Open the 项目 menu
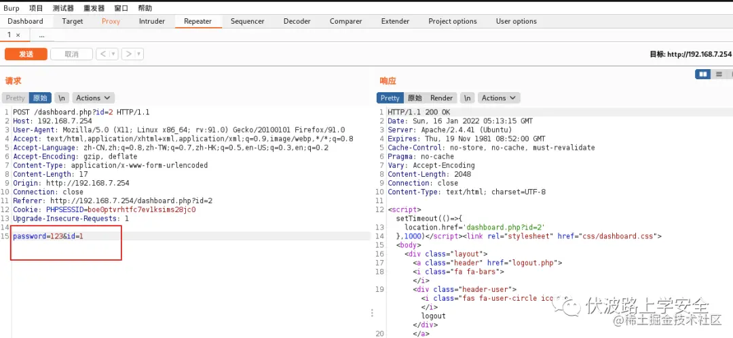The width and height of the screenshot is (733, 338). pyautogui.click(x=36, y=8)
